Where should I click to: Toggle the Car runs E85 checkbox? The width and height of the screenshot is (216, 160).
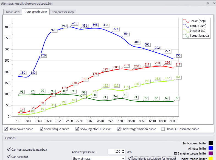(9, 156)
